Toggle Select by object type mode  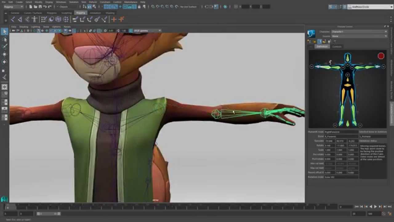tap(89, 6)
